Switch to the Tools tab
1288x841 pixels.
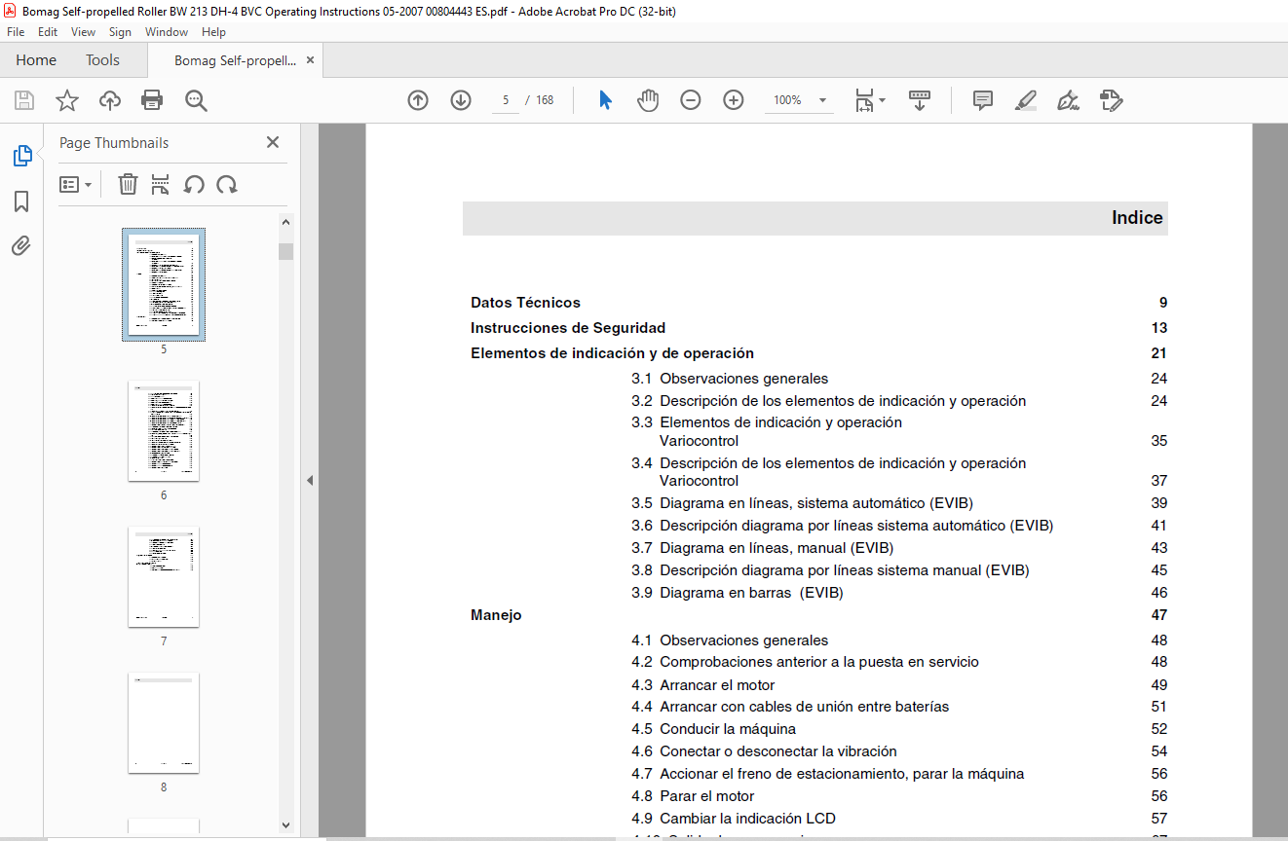(102, 60)
